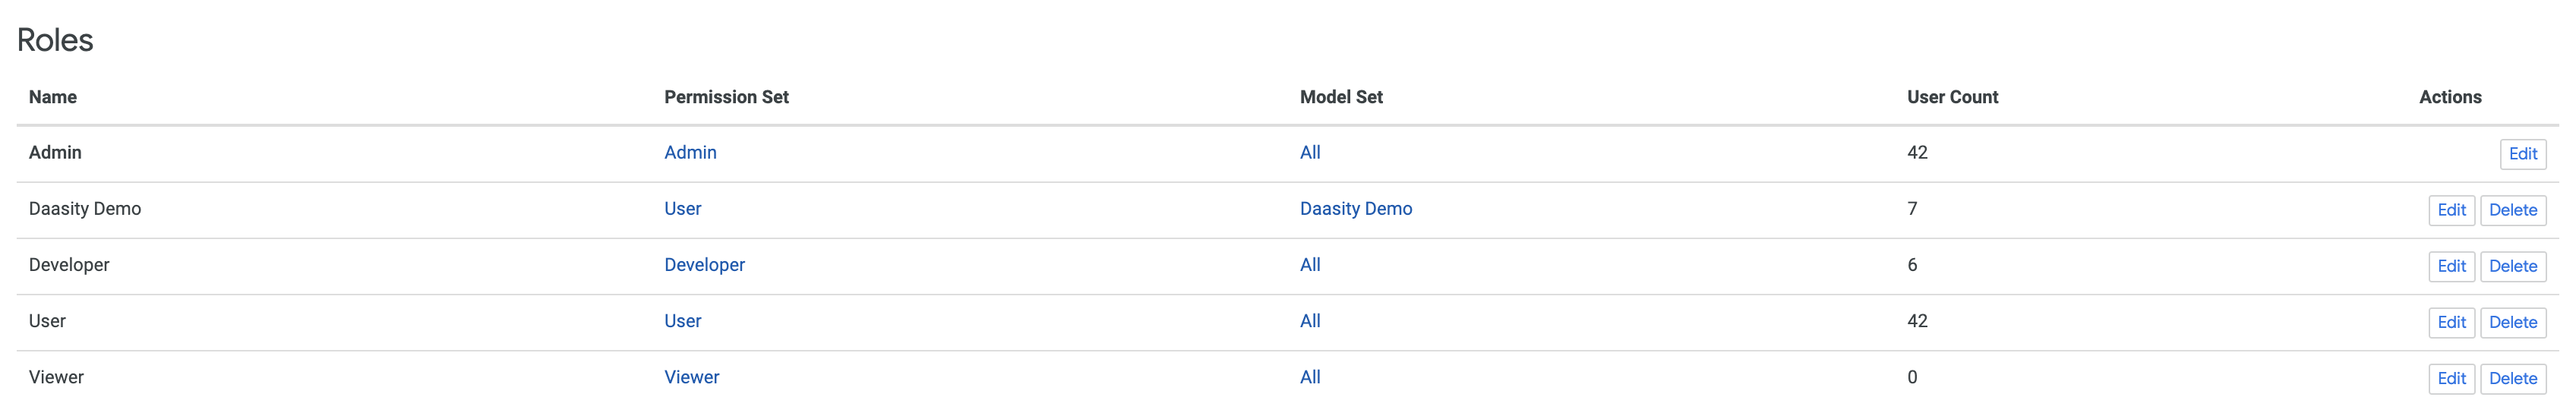Image resolution: width=2576 pixels, height=416 pixels.
Task: Open All model set in Admin row
Action: click(x=1309, y=152)
